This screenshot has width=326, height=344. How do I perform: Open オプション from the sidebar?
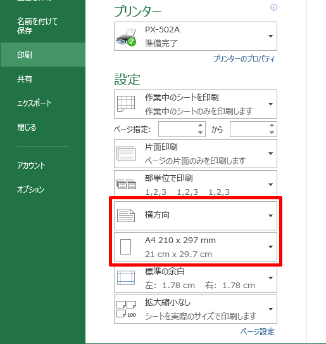tap(30, 189)
